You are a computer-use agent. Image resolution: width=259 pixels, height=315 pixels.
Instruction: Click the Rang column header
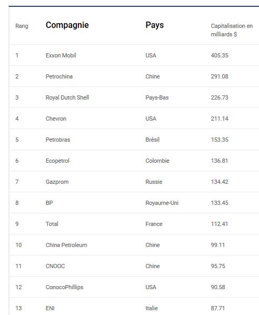coord(22,26)
